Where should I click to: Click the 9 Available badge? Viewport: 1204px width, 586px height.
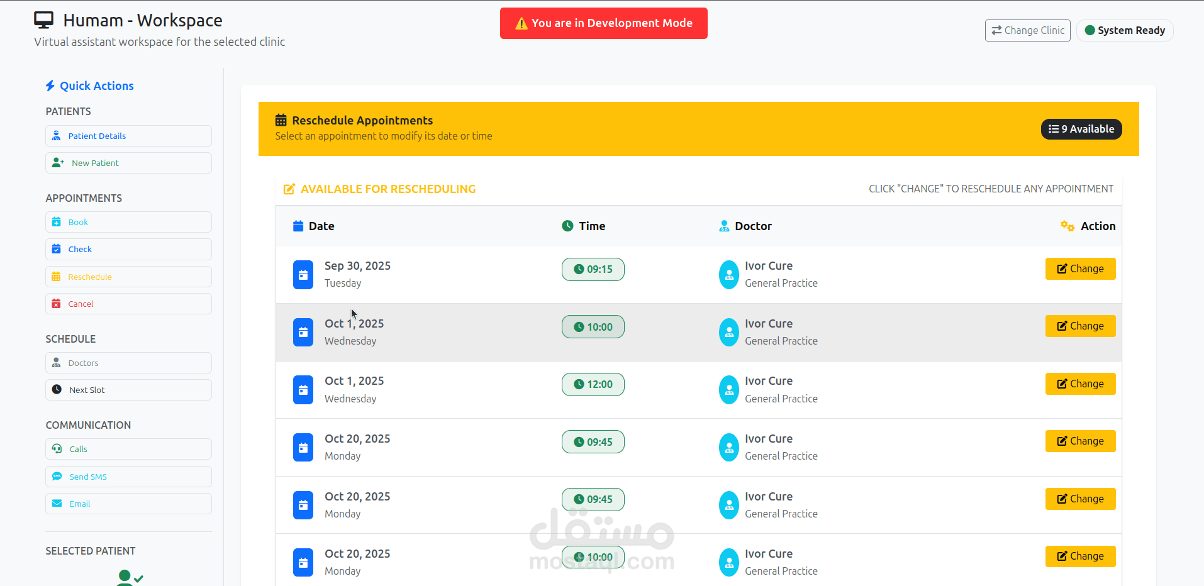[1081, 129]
